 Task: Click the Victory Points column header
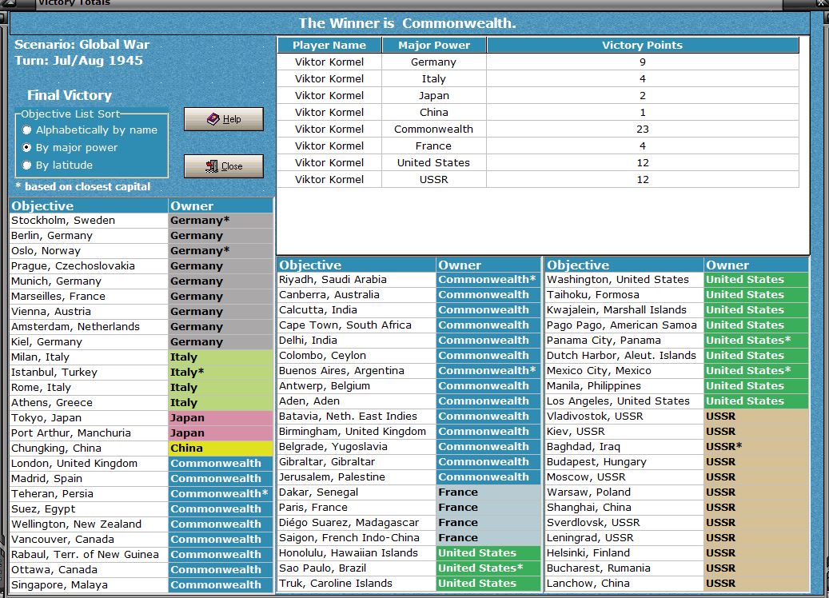(x=643, y=45)
